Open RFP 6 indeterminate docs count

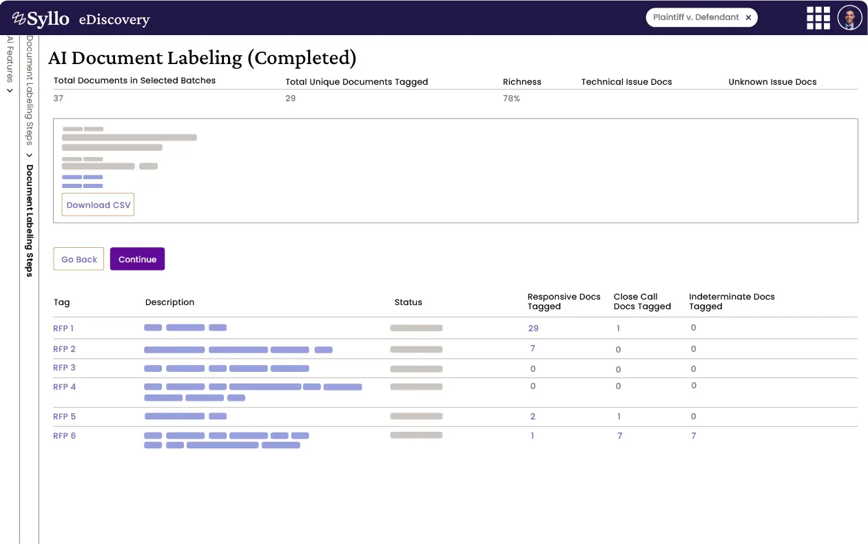point(694,436)
